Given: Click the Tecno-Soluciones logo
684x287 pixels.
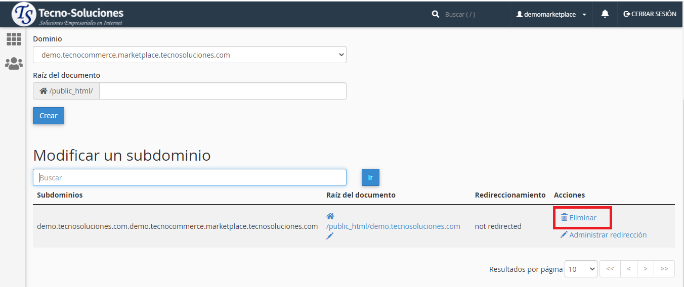Looking at the screenshot, I should coord(68,15).
